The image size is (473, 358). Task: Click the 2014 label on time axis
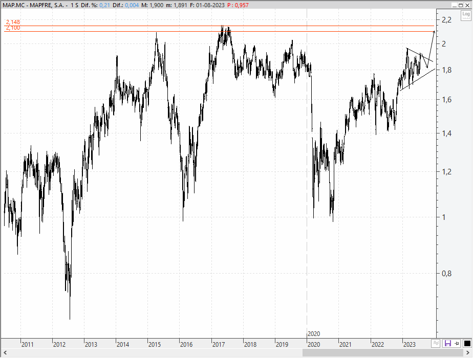(x=123, y=344)
